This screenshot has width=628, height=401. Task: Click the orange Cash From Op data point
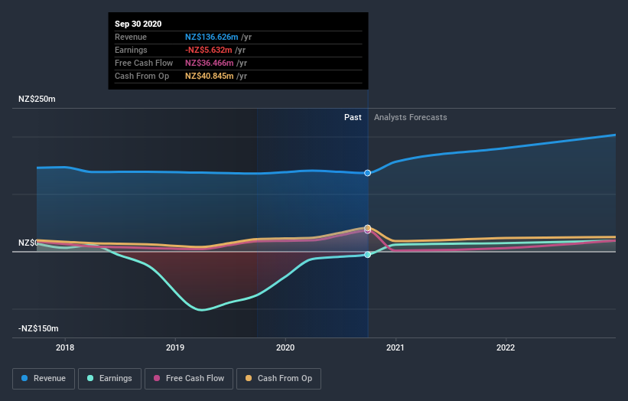tap(368, 227)
